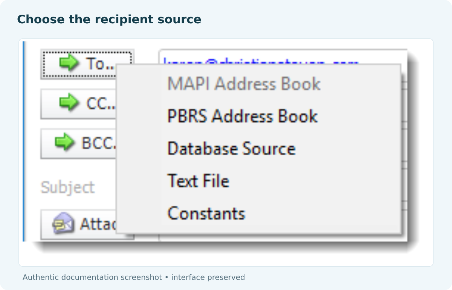Select the green arrow icon on BCC button
452x290 pixels.
coord(65,142)
